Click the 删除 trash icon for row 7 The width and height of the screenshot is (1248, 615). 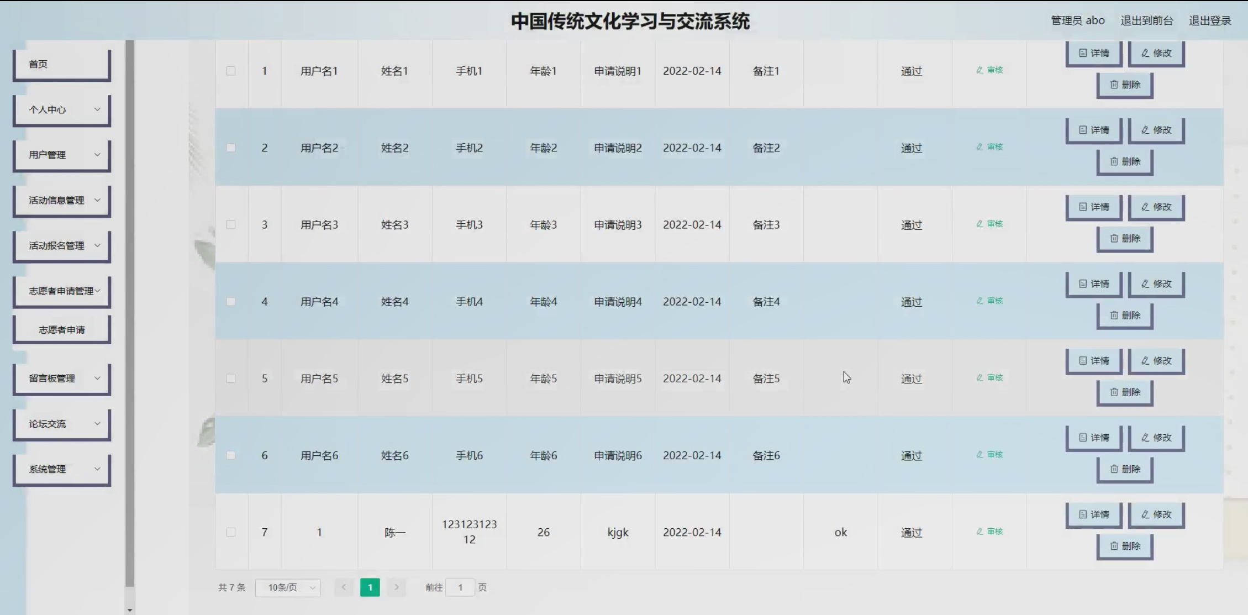[x=1114, y=546]
